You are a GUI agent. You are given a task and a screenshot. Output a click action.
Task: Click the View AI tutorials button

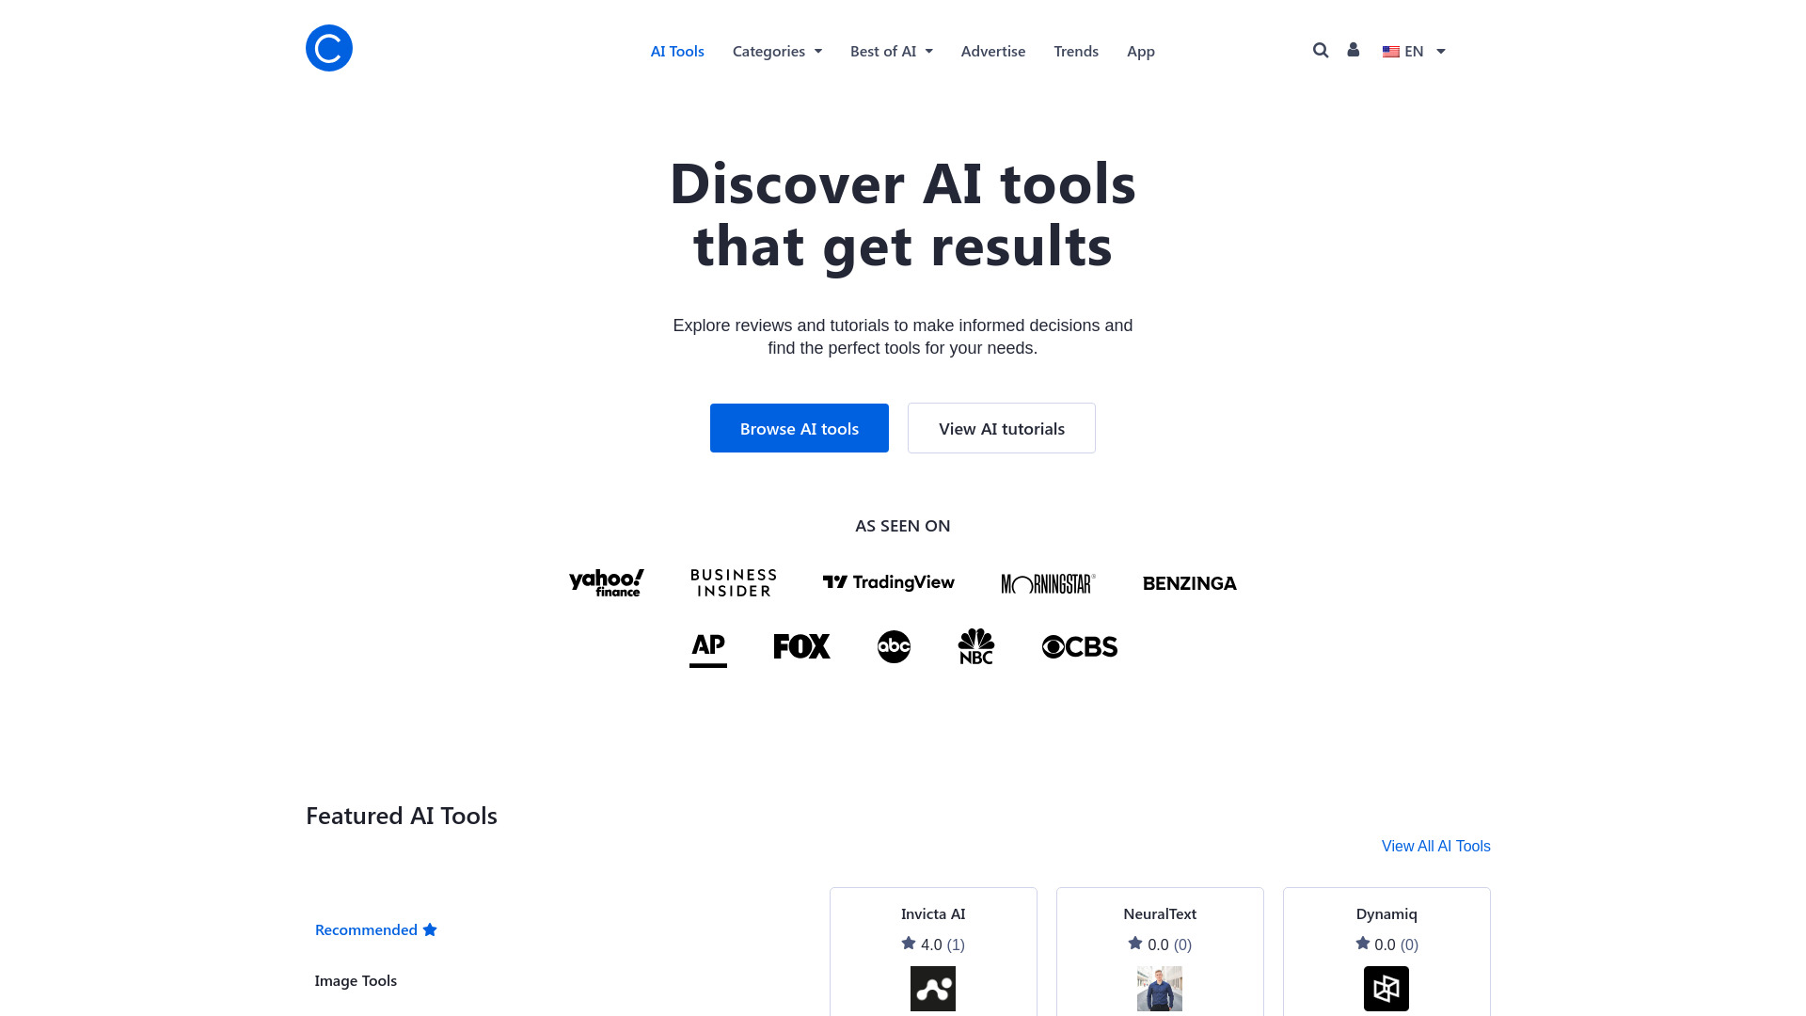coord(1001,428)
